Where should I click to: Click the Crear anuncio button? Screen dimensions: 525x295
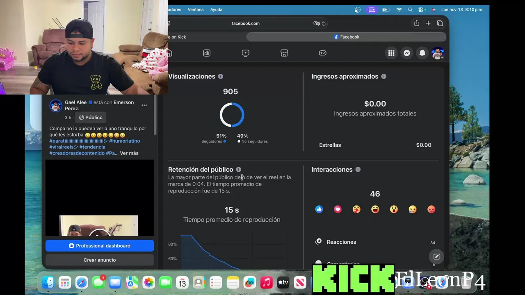(x=100, y=260)
